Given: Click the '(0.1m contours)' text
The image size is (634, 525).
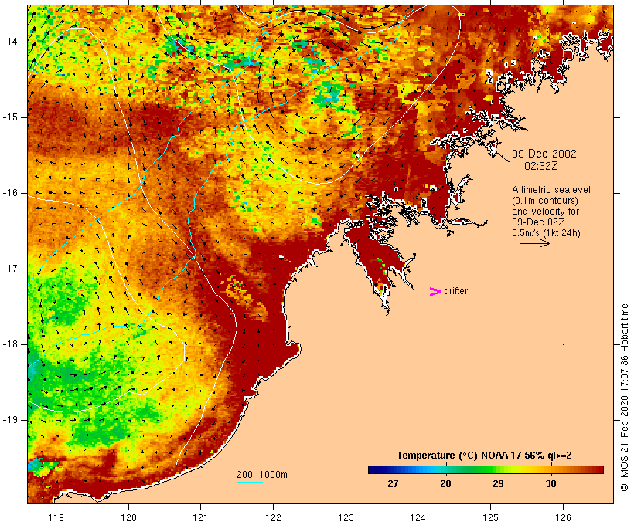Looking at the screenshot, I should [x=545, y=201].
